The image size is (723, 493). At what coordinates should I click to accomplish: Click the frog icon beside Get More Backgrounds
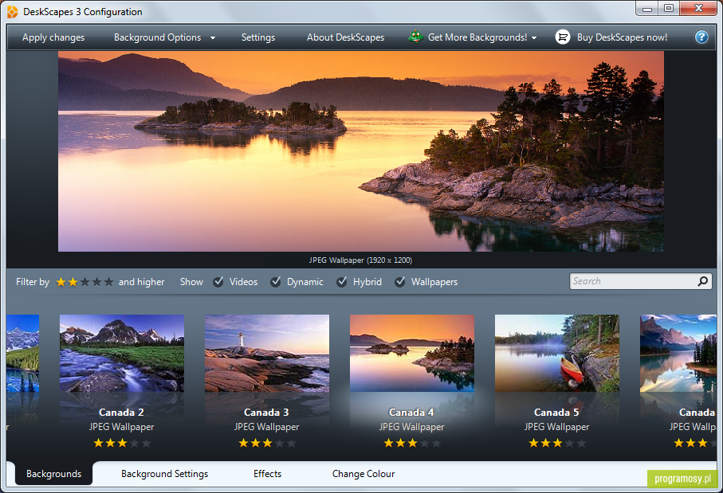415,37
